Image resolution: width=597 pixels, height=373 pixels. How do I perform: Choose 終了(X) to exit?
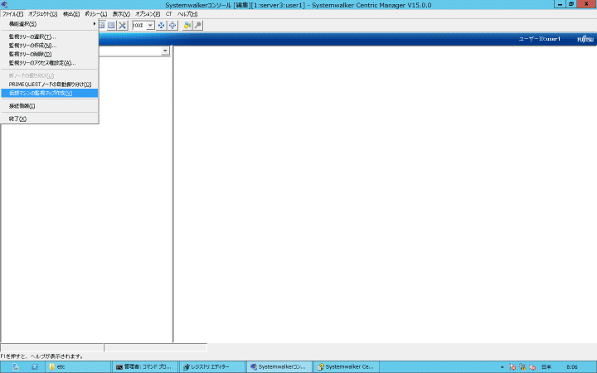(x=50, y=119)
